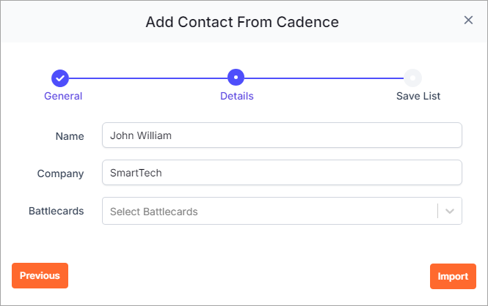Click the separator beside the Battlecards chevron

coord(438,211)
